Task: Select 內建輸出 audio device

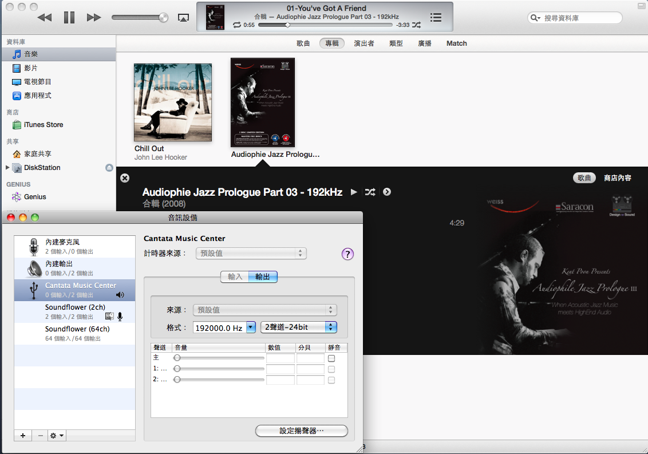Action: tap(75, 269)
